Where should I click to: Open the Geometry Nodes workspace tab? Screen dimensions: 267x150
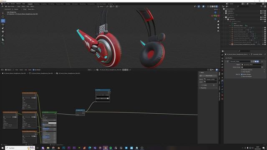[x=101, y=4]
